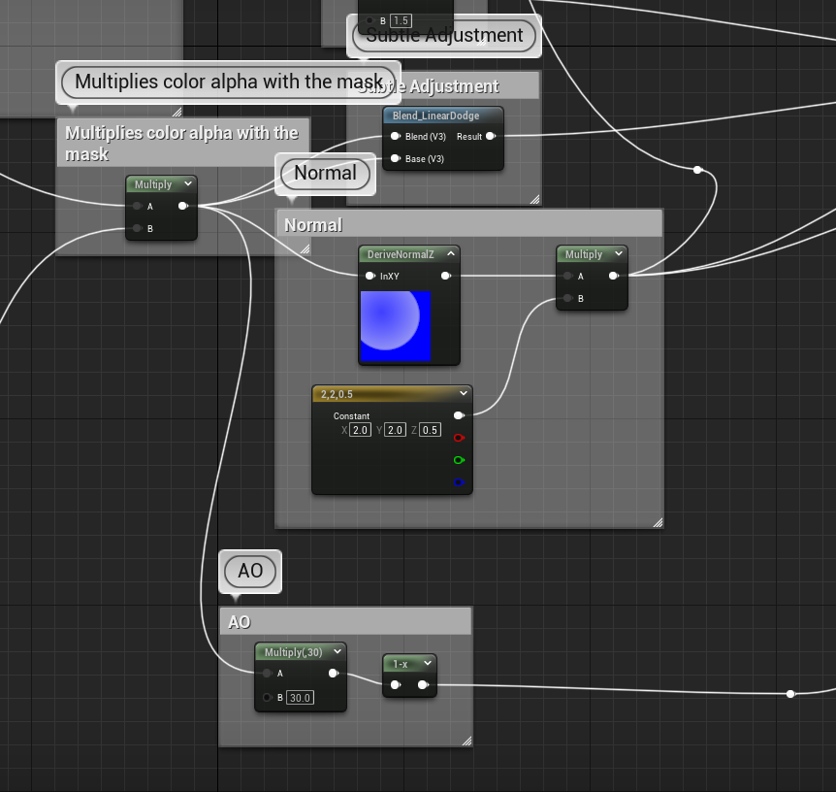Click the output pin of the Multiply node in the Normal comment

[614, 276]
